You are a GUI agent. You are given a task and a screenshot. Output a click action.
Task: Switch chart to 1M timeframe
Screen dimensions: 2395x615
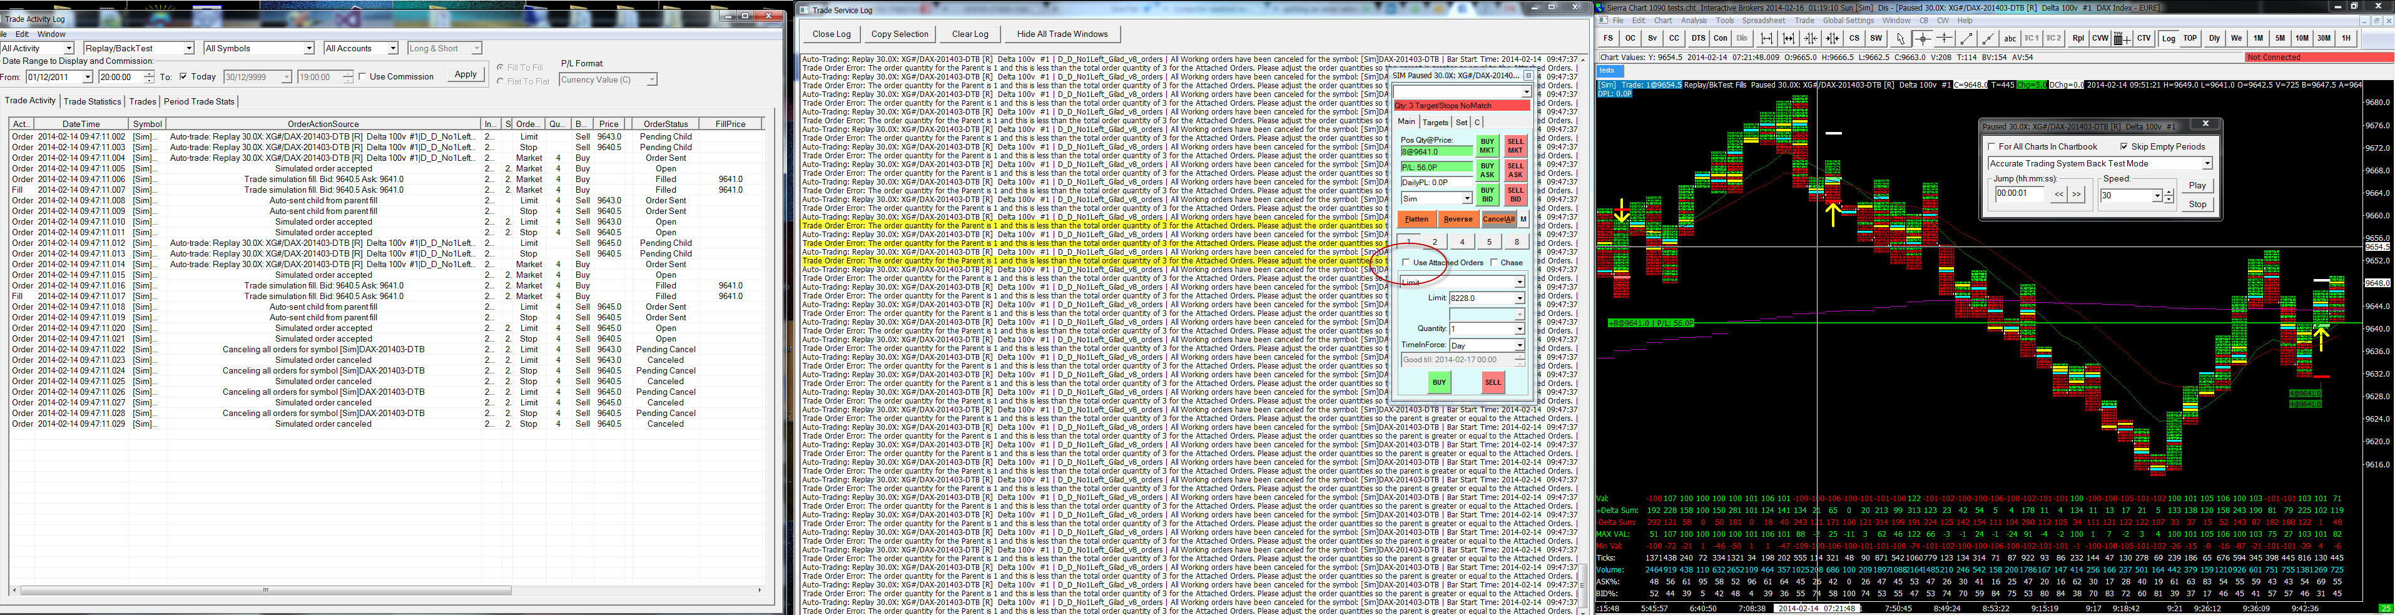click(2259, 38)
